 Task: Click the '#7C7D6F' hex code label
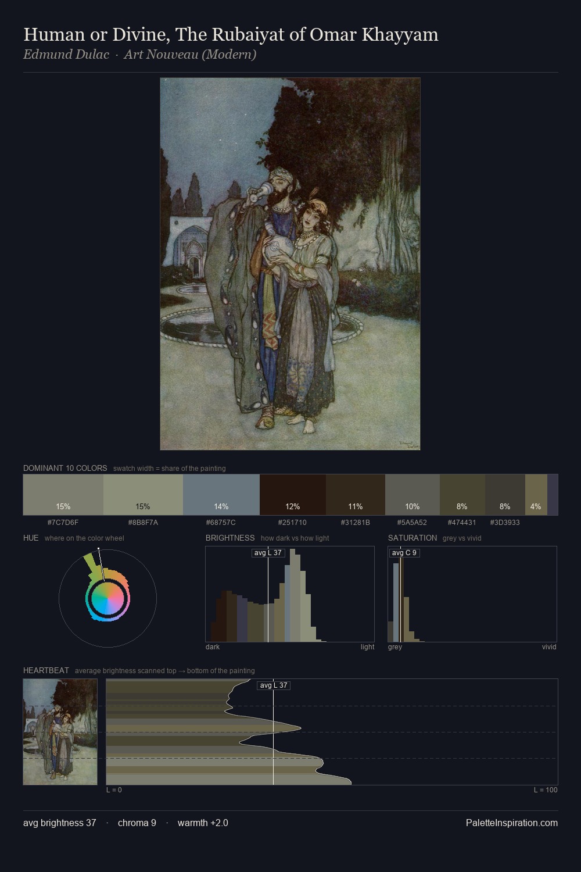63,522
